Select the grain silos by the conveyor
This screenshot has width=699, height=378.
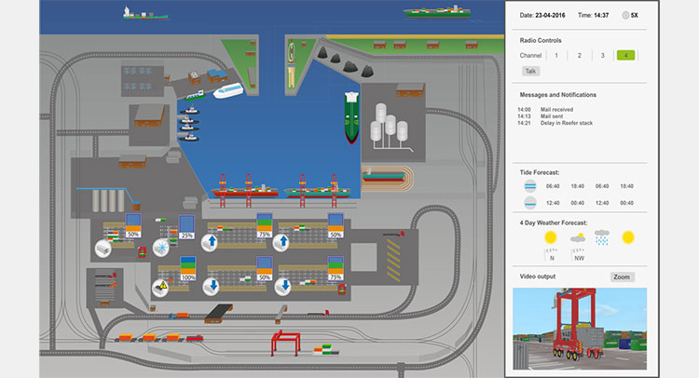[x=108, y=200]
